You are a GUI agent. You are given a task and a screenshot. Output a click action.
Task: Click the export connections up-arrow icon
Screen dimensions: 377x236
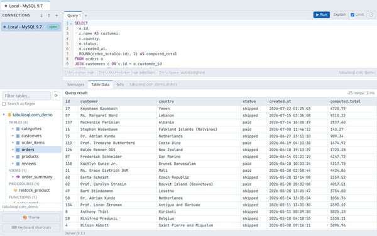coord(49,15)
